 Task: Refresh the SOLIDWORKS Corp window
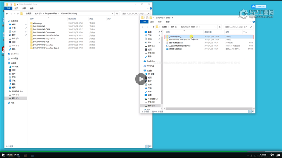117,13
